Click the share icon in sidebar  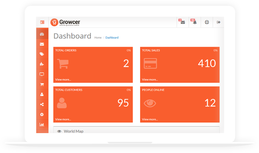(x=42, y=105)
